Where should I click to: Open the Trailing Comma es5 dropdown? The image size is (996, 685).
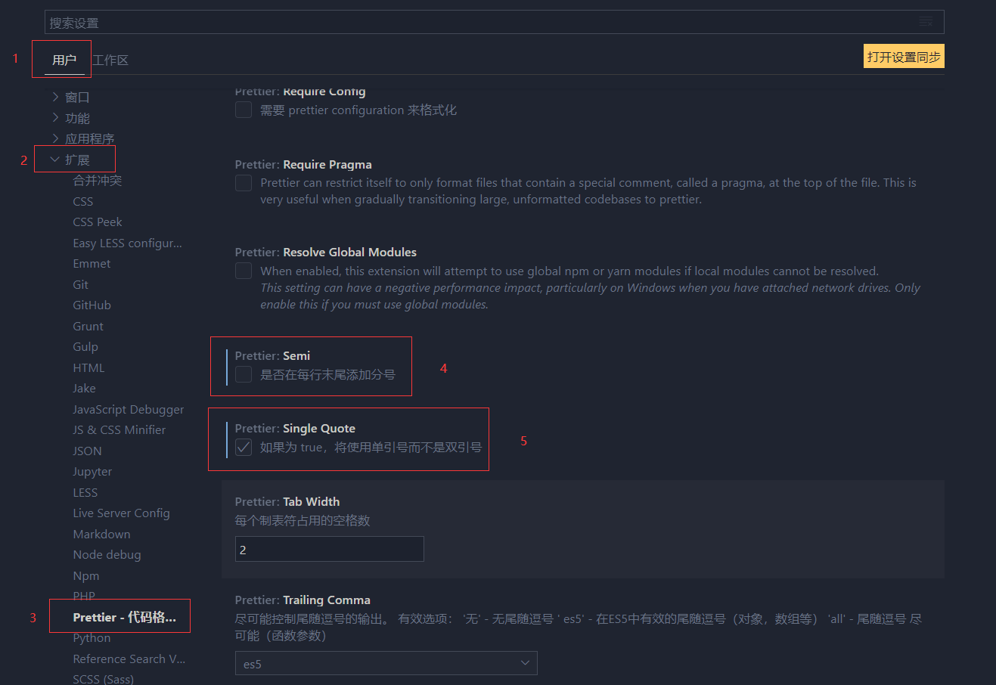pos(386,663)
